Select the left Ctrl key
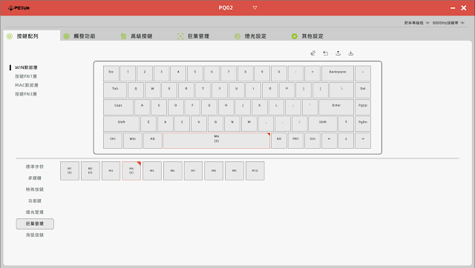This screenshot has height=268, width=475. pyautogui.click(x=113, y=141)
